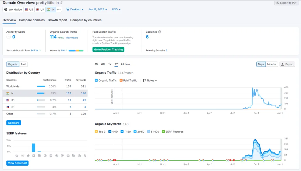Toggle the 51-100 positions checkbox
This screenshot has width=301, height=171.
click(x=148, y=132)
